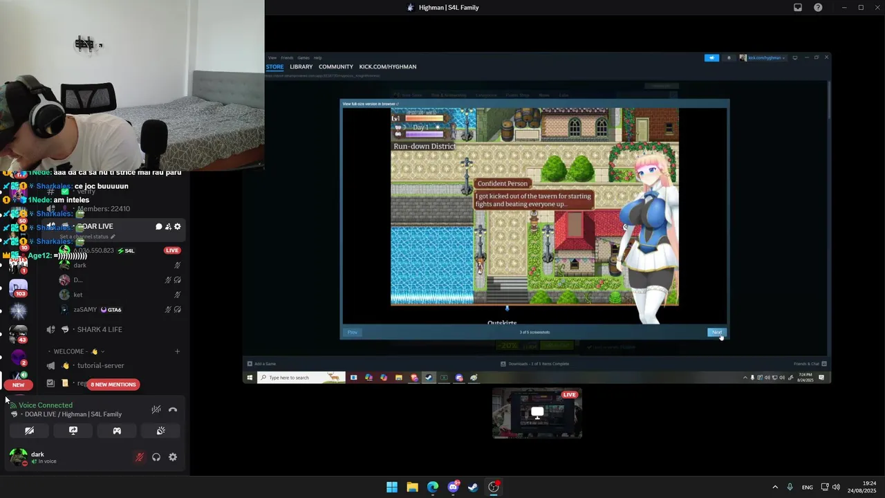
Task: Open soundboard button in voice panel
Action: coord(161,430)
